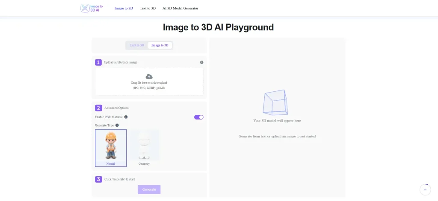Click the 'Upload a reference image' label
Screen dimensions: 438x201
click(x=120, y=62)
